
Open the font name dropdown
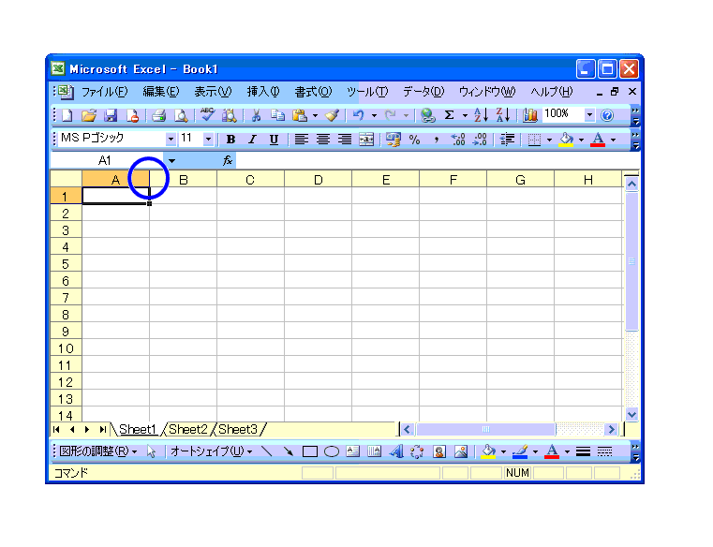[x=171, y=140]
